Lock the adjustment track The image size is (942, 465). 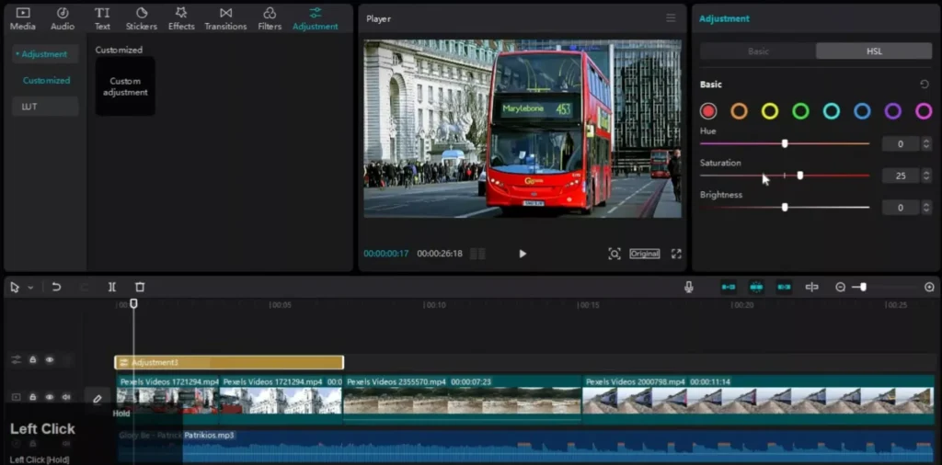pyautogui.click(x=33, y=360)
